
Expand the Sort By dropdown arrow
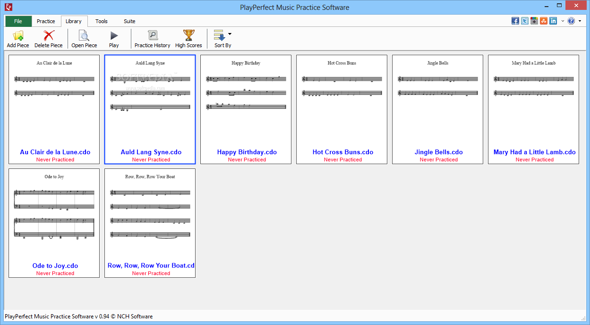pyautogui.click(x=230, y=34)
